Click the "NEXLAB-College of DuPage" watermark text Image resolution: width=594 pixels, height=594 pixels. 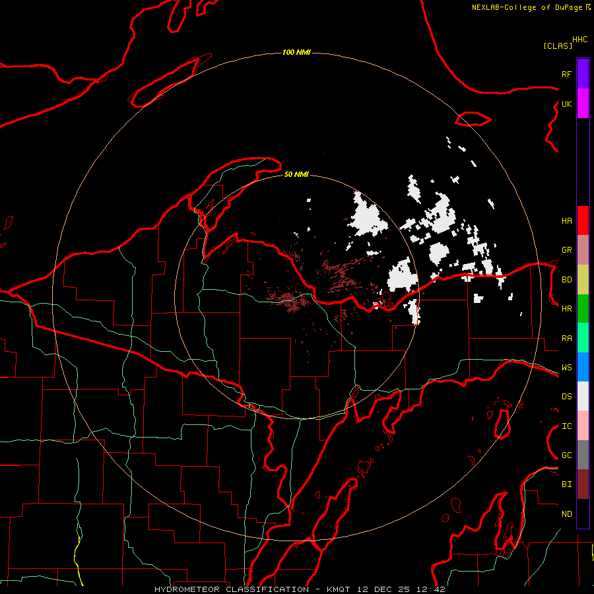click(x=527, y=7)
